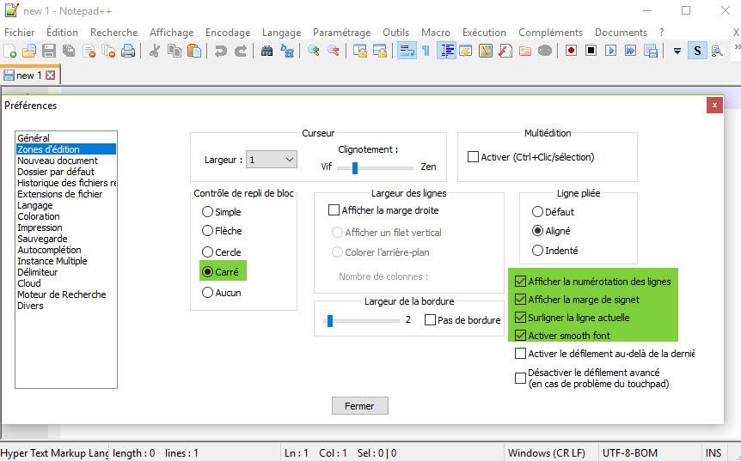Click the Function List toolbar icon
Viewport: 741px width, 461px height.
click(505, 51)
